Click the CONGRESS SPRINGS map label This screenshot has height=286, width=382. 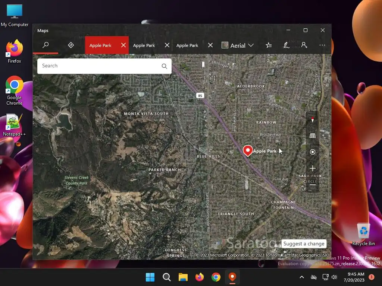pyautogui.click(x=176, y=253)
